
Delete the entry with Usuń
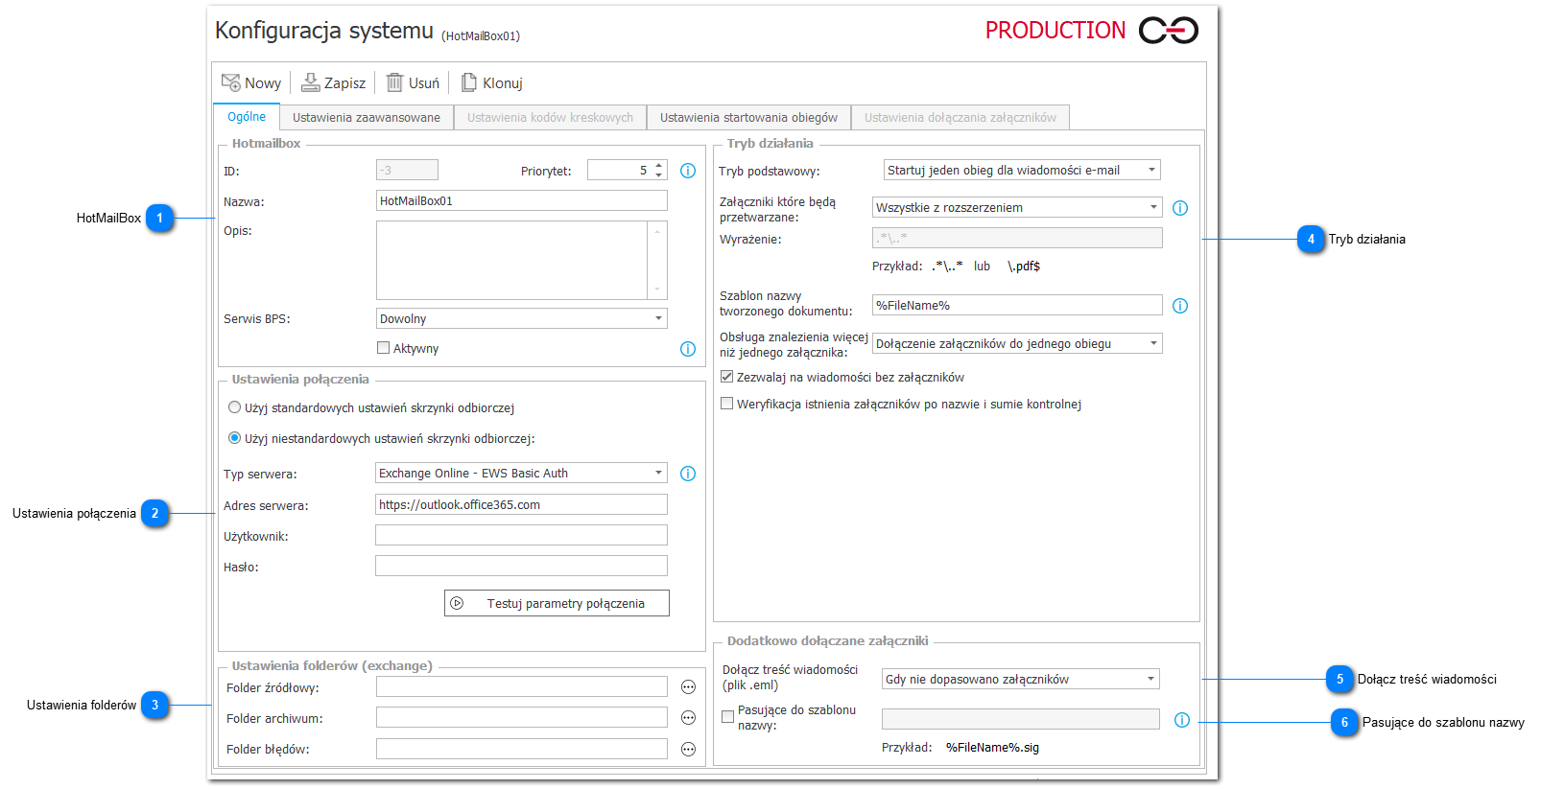pyautogui.click(x=413, y=83)
